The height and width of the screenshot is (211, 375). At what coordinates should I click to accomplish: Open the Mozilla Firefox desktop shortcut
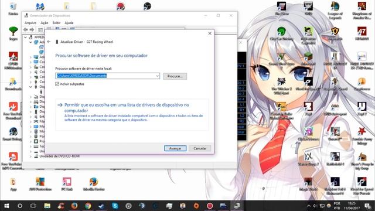pyautogui.click(x=94, y=184)
